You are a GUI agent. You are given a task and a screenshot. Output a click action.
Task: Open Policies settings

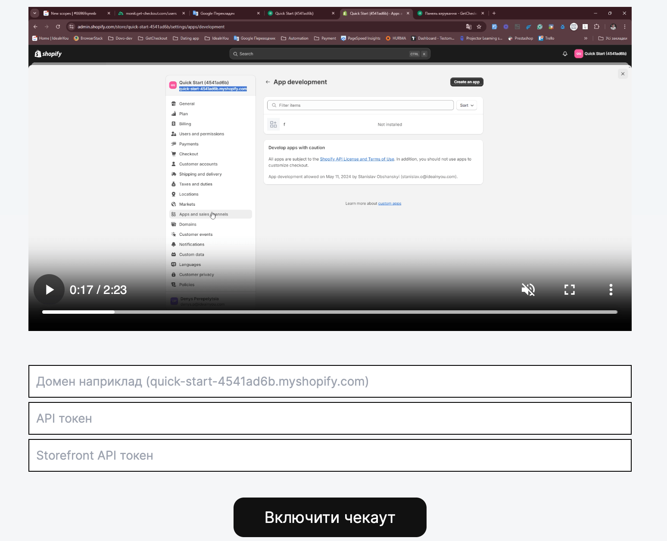[x=211, y=284]
